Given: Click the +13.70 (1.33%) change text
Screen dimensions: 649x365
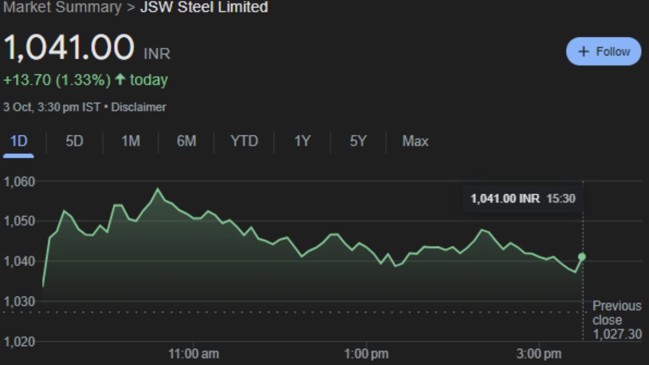Looking at the screenshot, I should click(x=57, y=80).
